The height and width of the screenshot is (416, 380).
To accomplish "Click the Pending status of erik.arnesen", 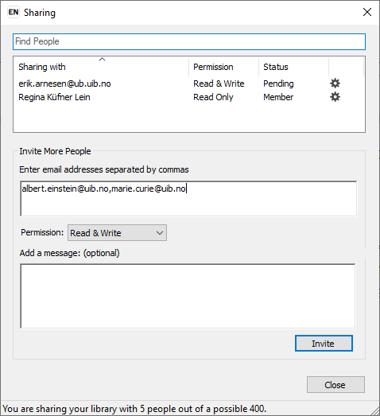I will tap(278, 84).
